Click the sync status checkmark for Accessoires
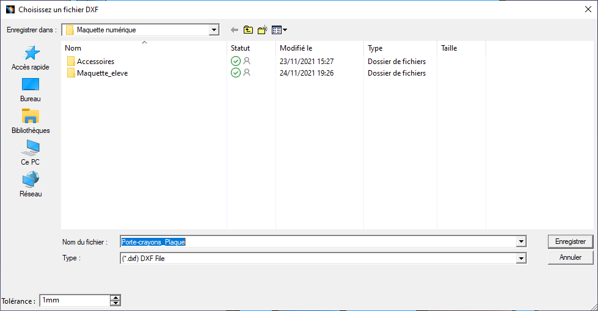This screenshot has width=598, height=311. point(236,61)
